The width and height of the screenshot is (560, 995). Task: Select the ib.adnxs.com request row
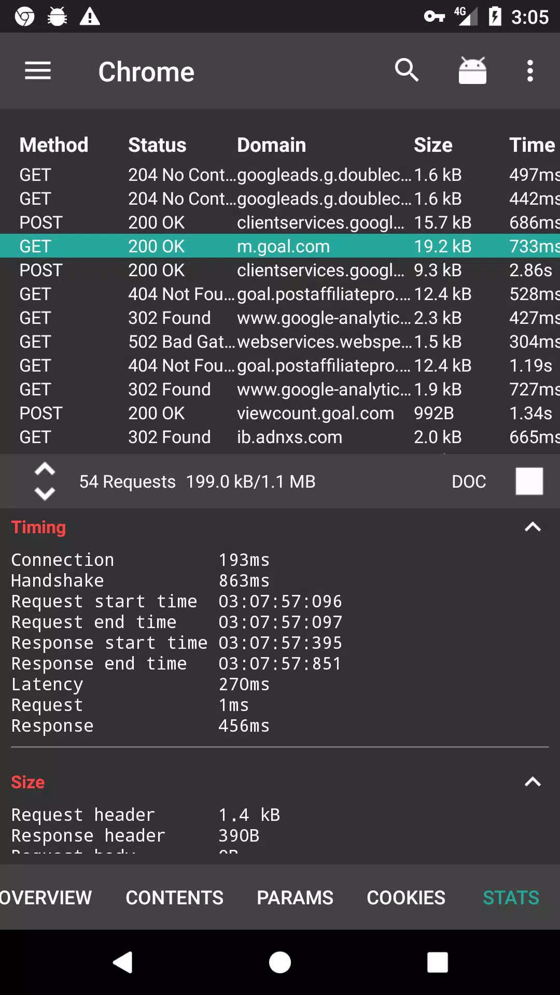click(x=280, y=437)
